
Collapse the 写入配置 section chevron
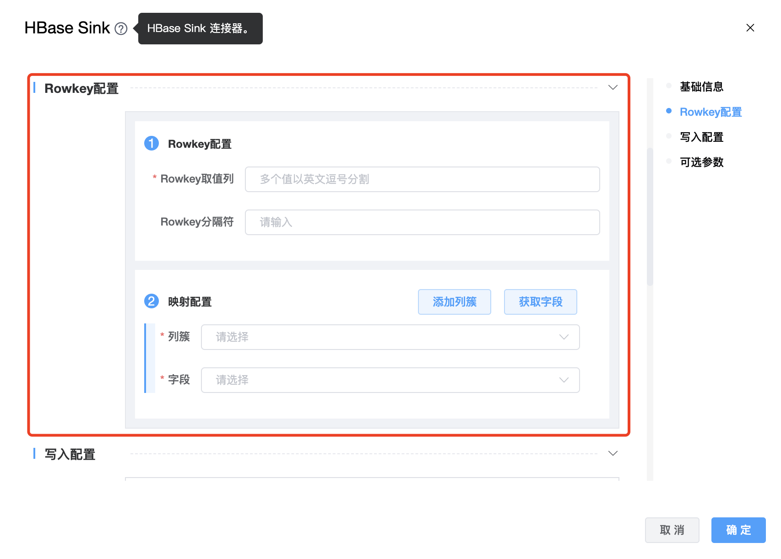[613, 453]
